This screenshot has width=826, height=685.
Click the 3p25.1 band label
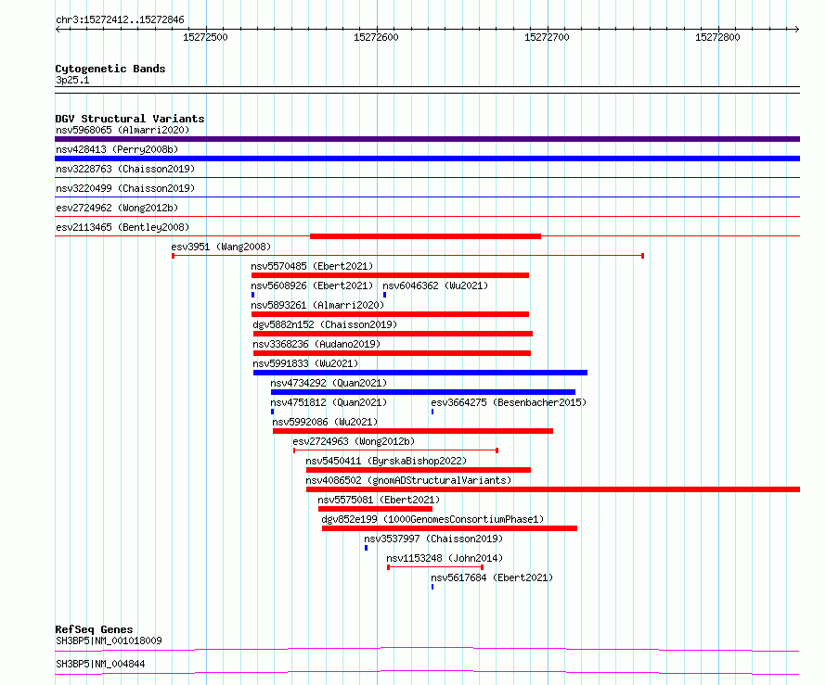coord(72,80)
